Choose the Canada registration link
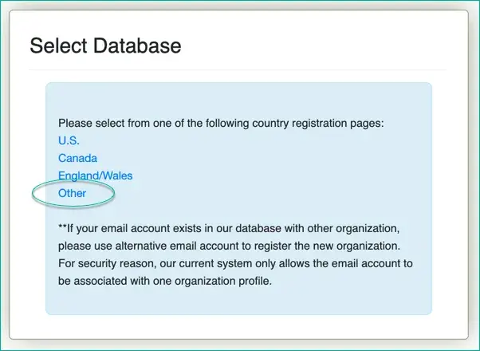 (x=77, y=158)
